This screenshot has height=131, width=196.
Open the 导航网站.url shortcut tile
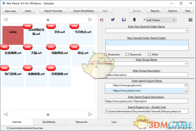(60, 56)
